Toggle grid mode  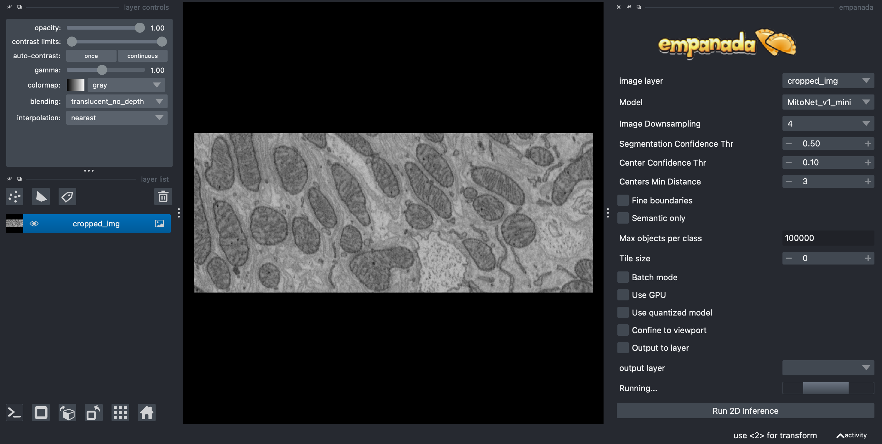[x=120, y=413]
